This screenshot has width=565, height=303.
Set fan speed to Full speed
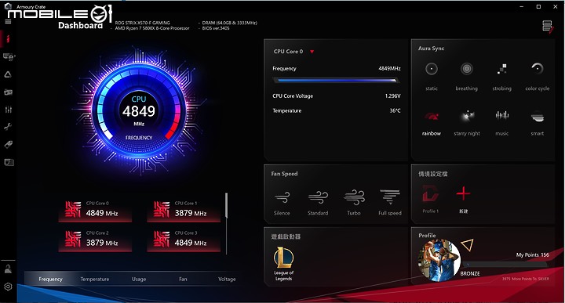pos(390,203)
